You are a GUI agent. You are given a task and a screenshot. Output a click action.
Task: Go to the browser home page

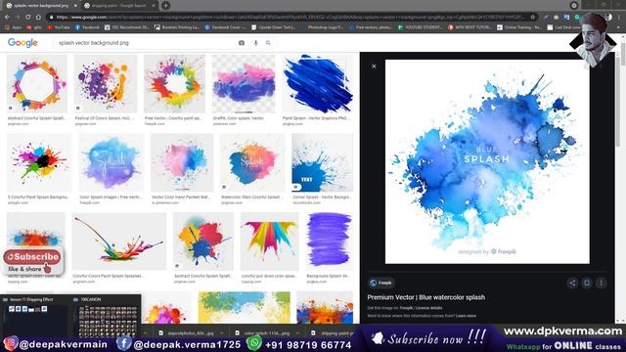pos(38,18)
